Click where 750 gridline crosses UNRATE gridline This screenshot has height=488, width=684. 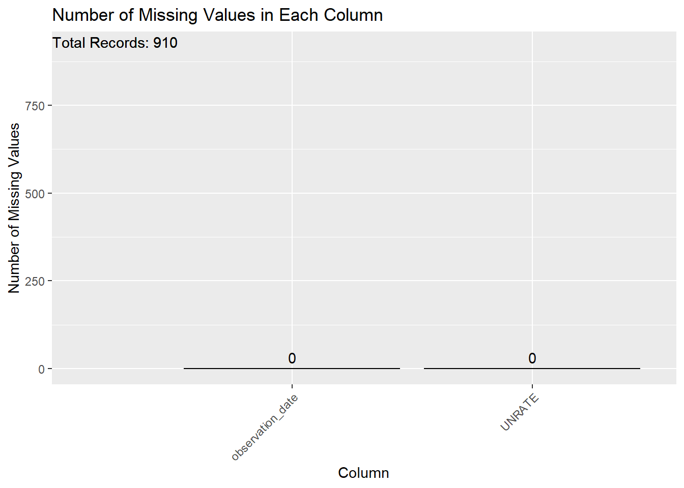coord(532,105)
